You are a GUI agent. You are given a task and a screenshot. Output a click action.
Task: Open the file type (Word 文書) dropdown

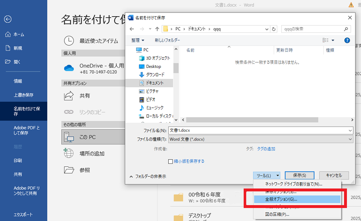[261, 139]
